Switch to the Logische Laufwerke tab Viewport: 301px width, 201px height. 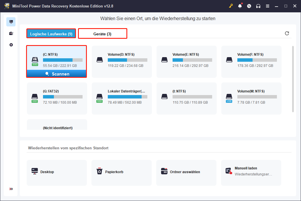coord(51,33)
